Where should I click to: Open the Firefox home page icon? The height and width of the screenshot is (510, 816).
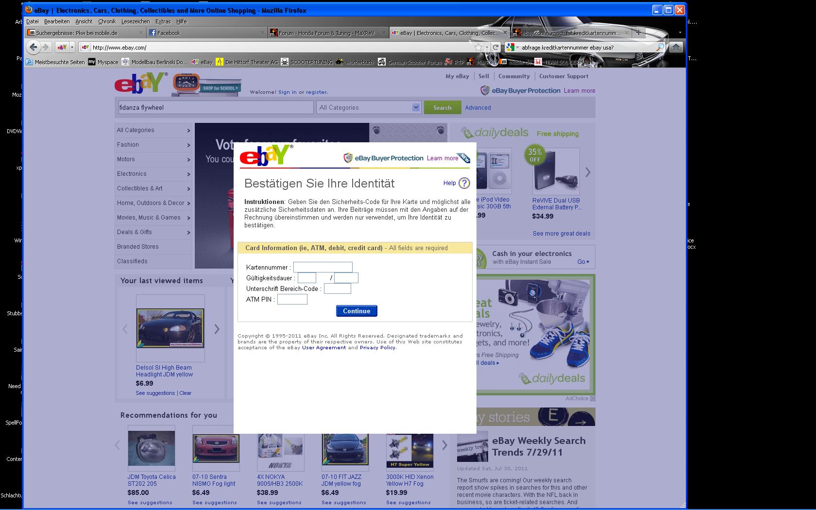[x=675, y=47]
